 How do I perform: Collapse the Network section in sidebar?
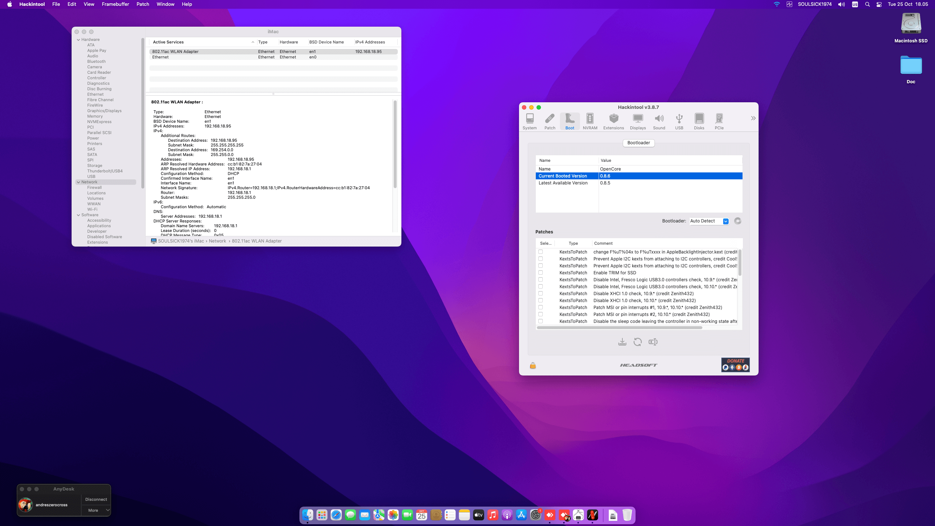(x=79, y=182)
